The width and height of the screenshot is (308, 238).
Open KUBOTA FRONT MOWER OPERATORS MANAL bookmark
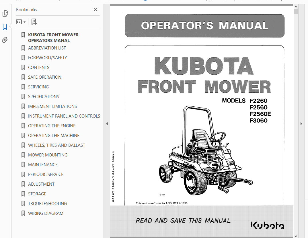pos(53,37)
